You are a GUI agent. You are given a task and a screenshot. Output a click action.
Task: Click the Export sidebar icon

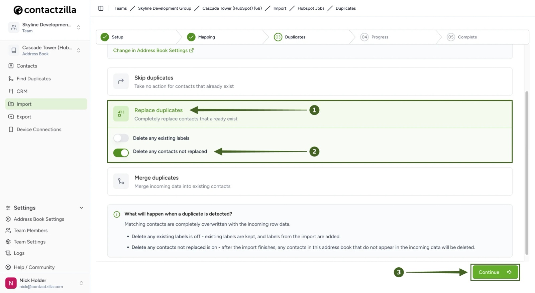pos(11,117)
